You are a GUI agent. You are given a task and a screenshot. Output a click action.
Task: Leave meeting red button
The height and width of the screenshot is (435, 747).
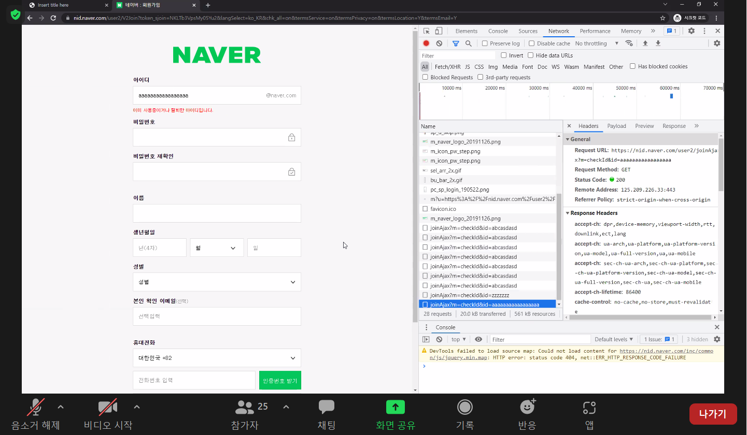(713, 414)
